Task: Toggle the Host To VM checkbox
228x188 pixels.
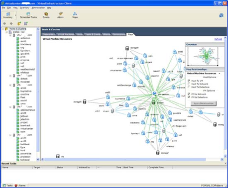Action: [x=189, y=81]
